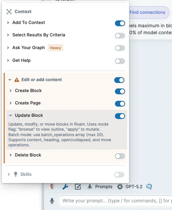The width and height of the screenshot is (172, 210).
Task: Click the Create Block label
Action: point(28,91)
